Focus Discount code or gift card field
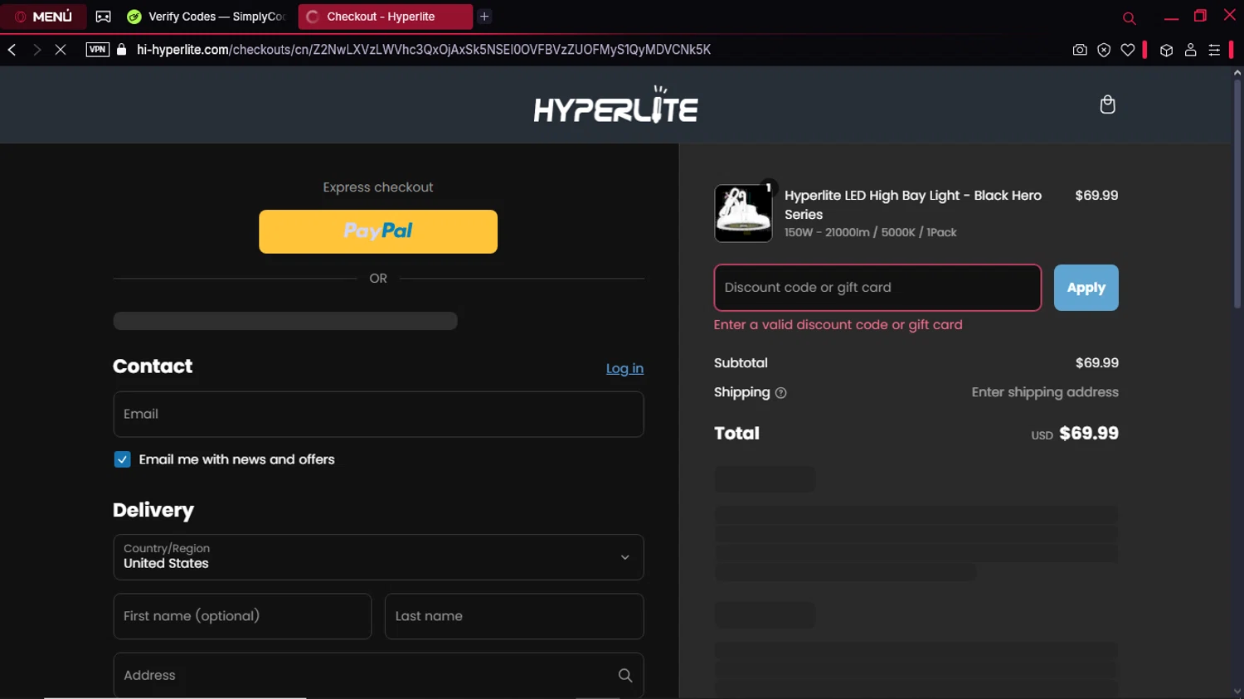 [877, 288]
